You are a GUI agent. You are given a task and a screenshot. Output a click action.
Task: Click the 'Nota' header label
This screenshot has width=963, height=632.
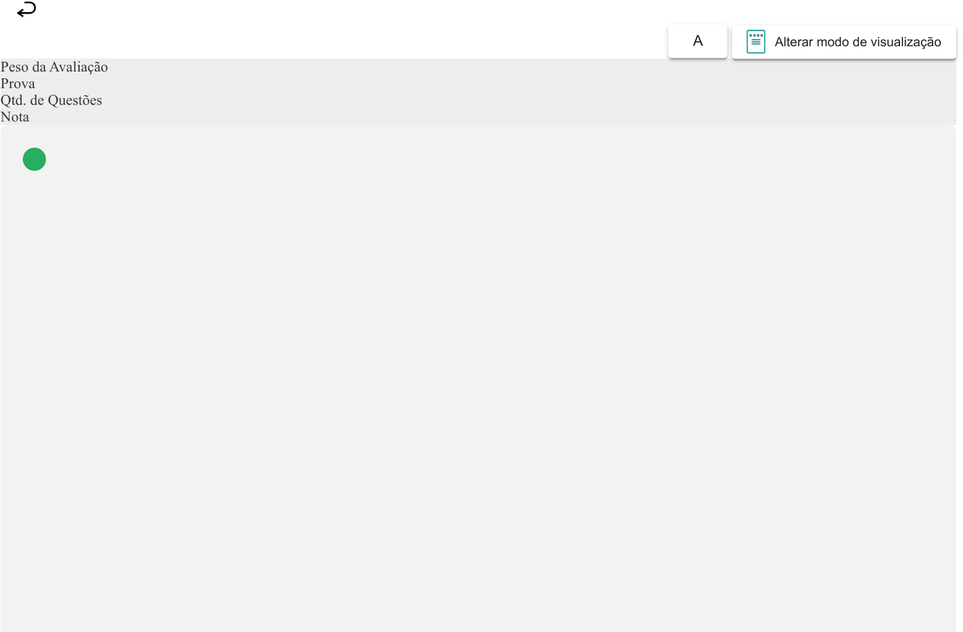15,117
